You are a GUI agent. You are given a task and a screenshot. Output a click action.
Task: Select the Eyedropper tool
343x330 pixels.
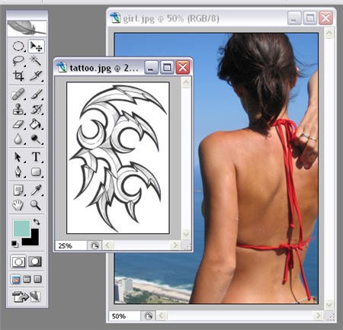(36, 190)
